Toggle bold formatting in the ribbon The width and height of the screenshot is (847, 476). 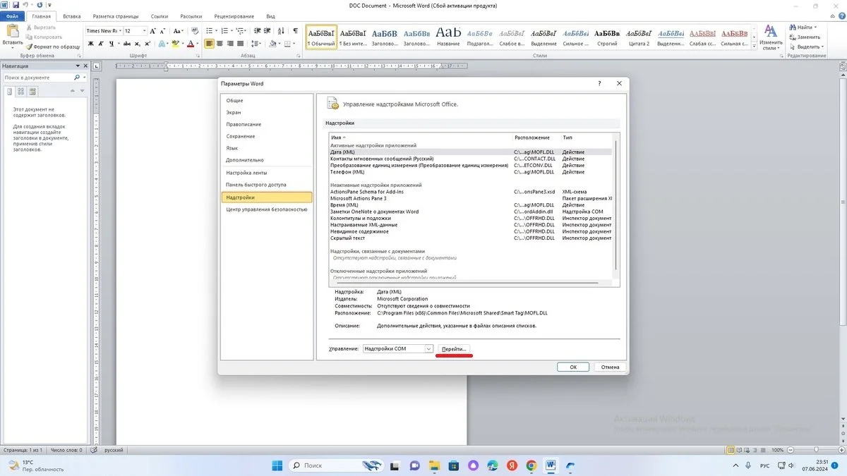coord(90,44)
